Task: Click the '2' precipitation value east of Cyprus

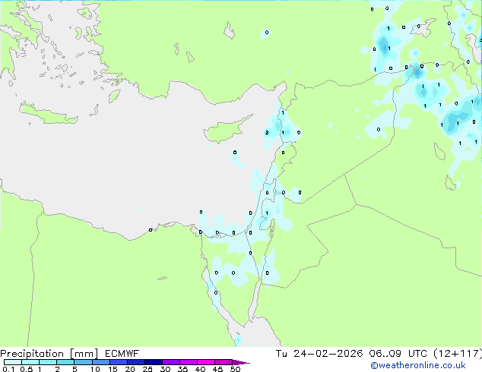Action: (267, 133)
